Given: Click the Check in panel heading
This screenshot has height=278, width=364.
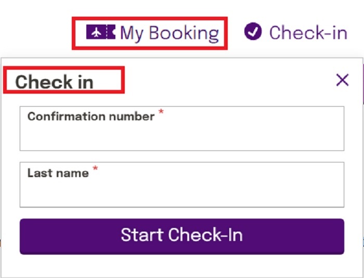Looking at the screenshot, I should (54, 82).
